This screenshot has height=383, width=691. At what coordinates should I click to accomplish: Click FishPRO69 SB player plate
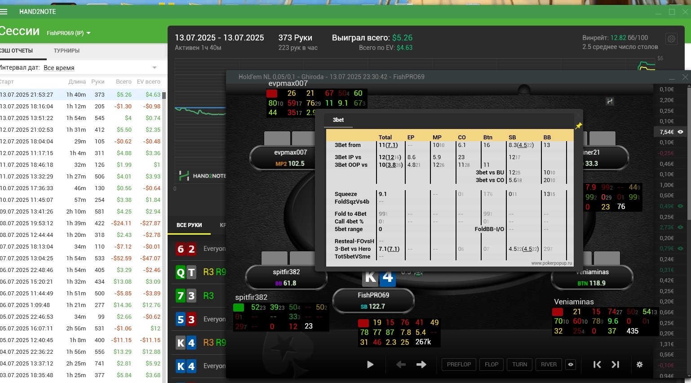(x=373, y=301)
